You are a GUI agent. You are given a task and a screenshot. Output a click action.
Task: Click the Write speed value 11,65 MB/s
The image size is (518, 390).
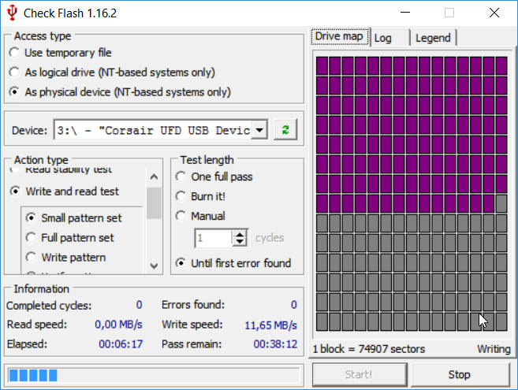[x=270, y=325]
